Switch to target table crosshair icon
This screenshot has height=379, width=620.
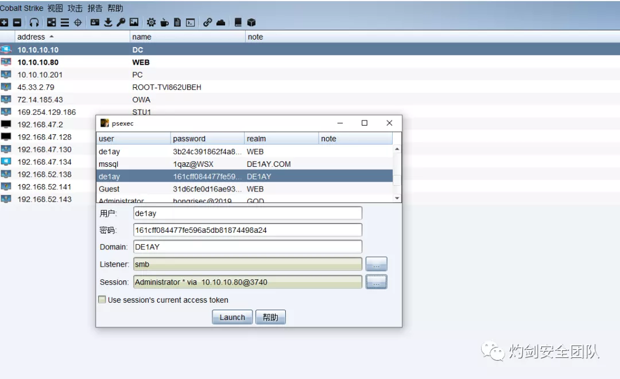click(78, 22)
